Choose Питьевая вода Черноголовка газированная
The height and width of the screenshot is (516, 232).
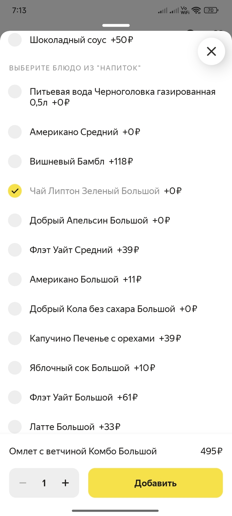coord(15,92)
